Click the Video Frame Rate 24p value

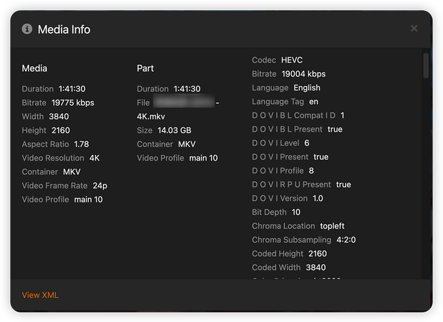pyautogui.click(x=100, y=186)
